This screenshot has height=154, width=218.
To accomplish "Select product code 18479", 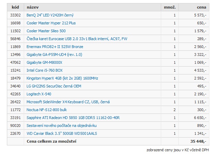I will pos(15,78).
